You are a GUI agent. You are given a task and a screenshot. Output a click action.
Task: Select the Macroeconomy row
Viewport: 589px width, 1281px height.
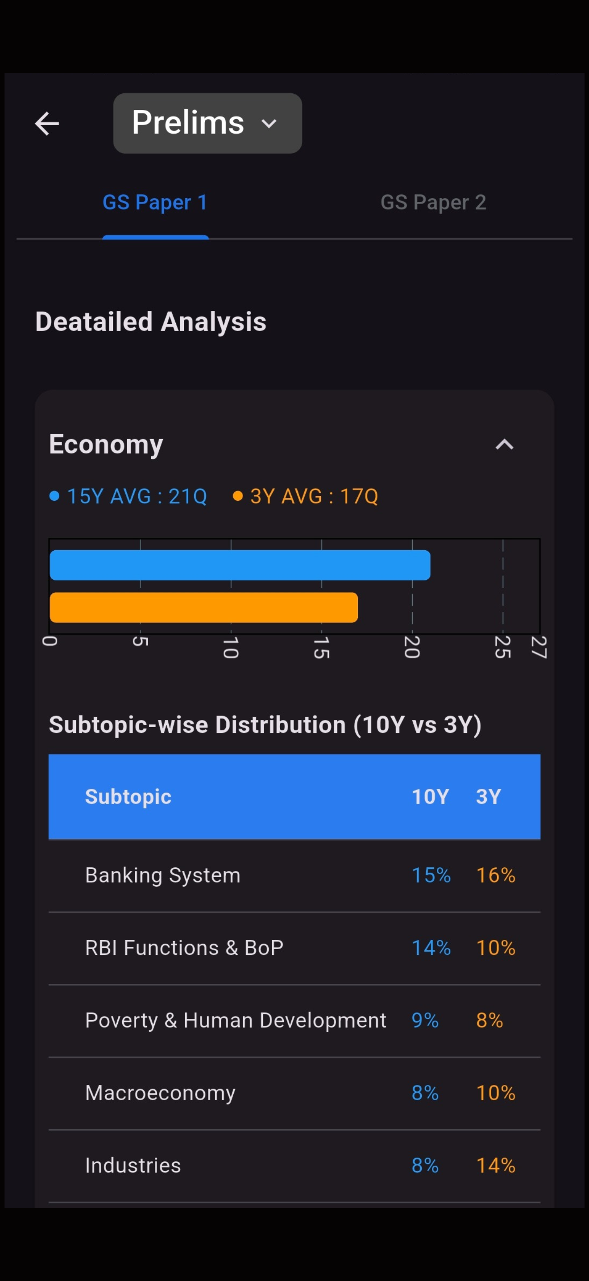pos(294,1093)
